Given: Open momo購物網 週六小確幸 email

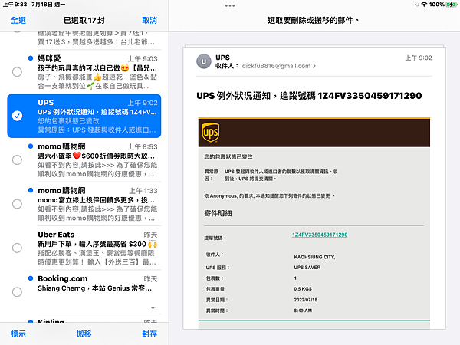Looking at the screenshot, I should pos(84,160).
